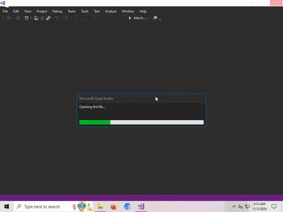Click the purple status bar
Screen dimensions: 283x212
pyautogui.click(x=141, y=198)
